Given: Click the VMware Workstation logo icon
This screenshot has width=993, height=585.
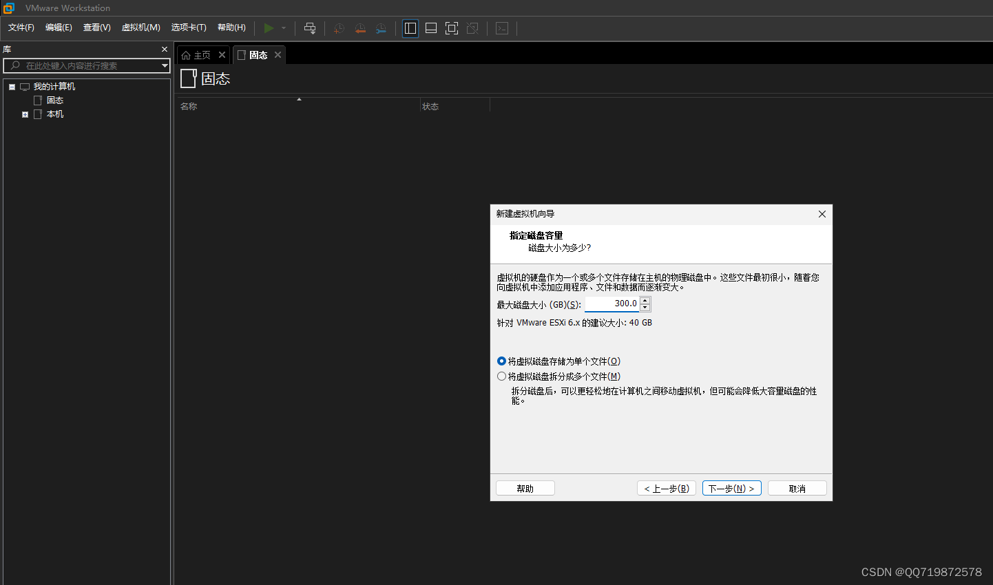Looking at the screenshot, I should (x=8, y=8).
